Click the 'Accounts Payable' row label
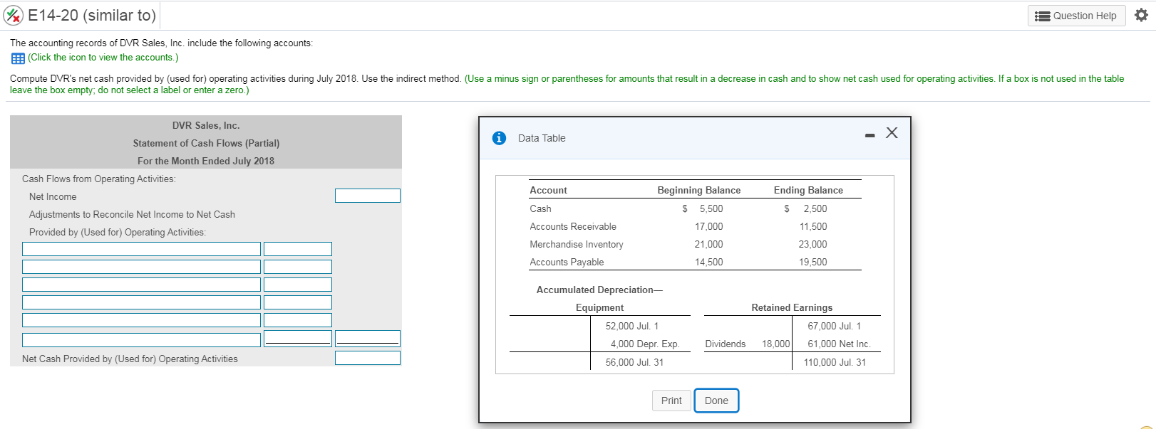 pos(567,262)
